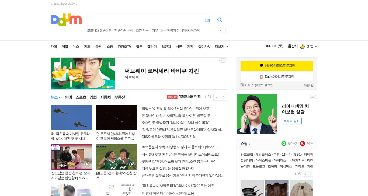368x196 pixels.
Task: Open 증권 from the navigation bar
Action: point(98,47)
